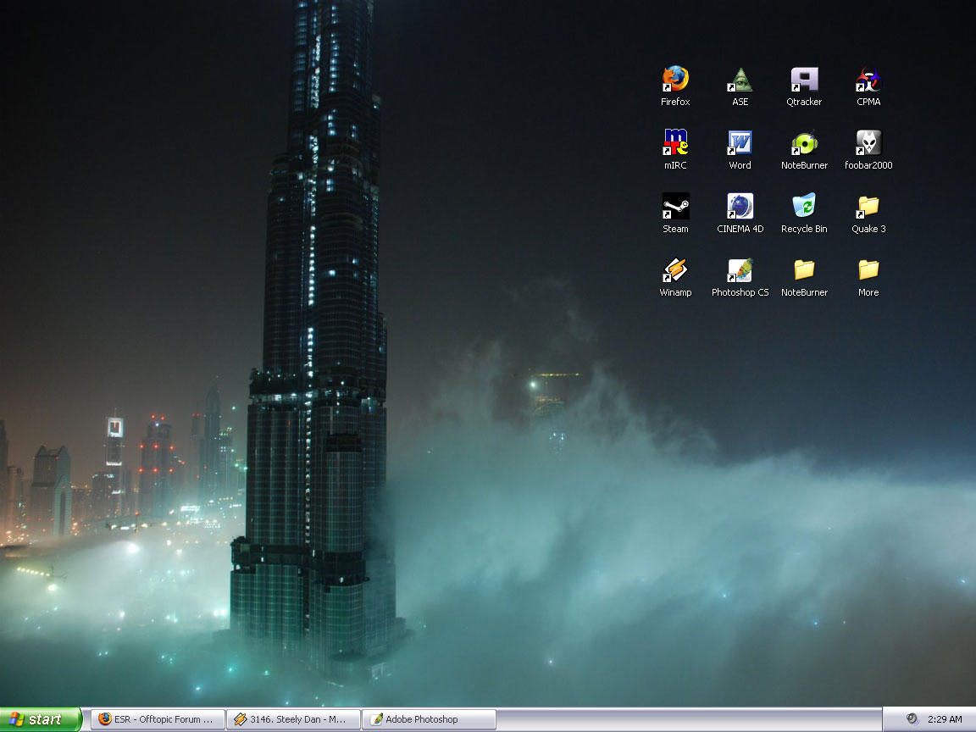Select the More folder on desktop
The image size is (976, 732).
point(868,270)
